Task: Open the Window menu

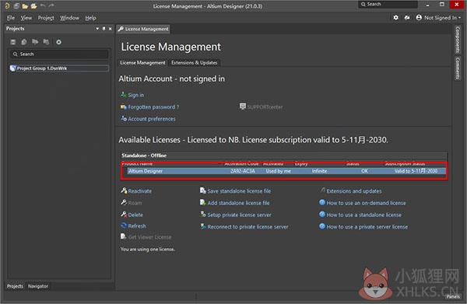Action: point(69,18)
